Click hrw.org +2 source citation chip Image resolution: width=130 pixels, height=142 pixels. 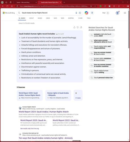(60, 34)
